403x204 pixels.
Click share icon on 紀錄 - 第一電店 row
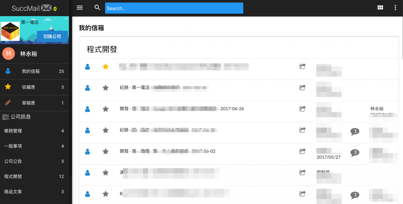coord(302,87)
